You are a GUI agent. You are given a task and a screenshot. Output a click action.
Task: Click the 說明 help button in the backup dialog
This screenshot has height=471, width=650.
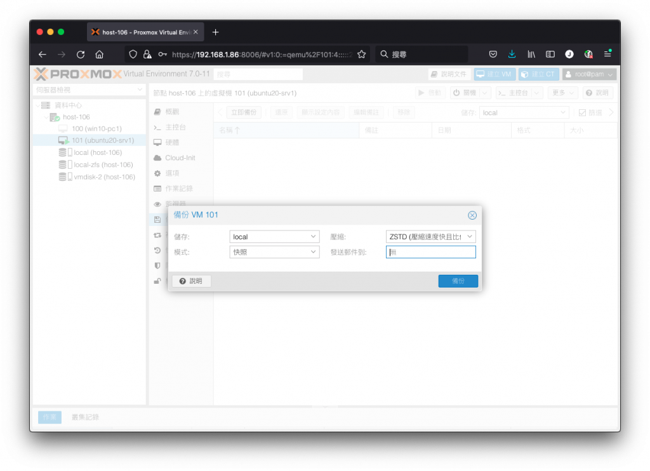tap(191, 281)
